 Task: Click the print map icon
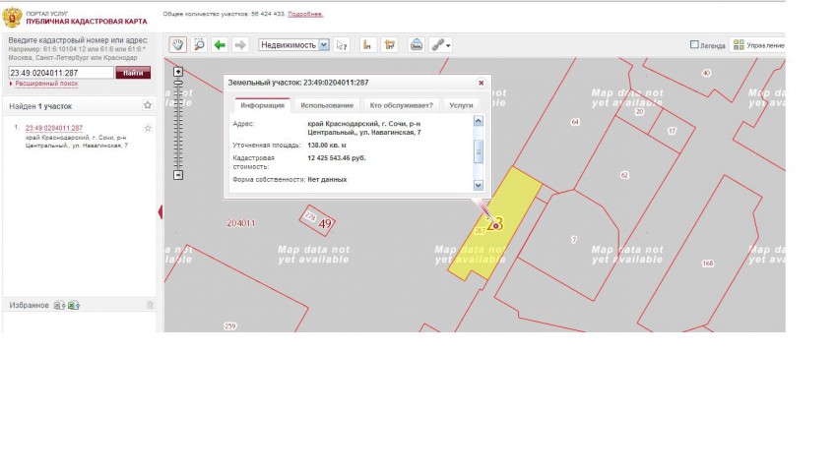417,44
